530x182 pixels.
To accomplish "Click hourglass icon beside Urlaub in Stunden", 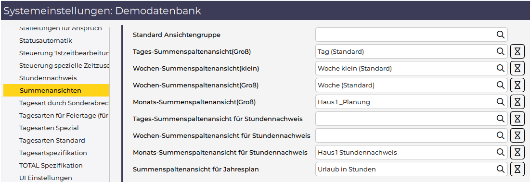I will click(x=517, y=169).
